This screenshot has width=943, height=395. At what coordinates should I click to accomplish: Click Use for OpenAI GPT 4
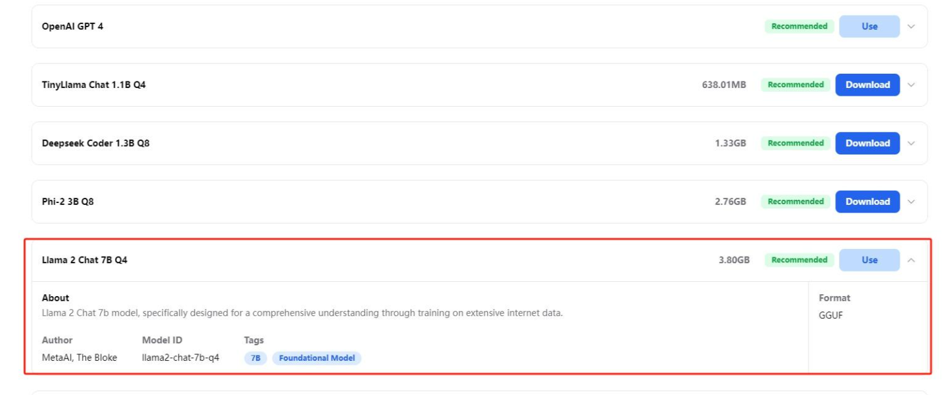869,27
